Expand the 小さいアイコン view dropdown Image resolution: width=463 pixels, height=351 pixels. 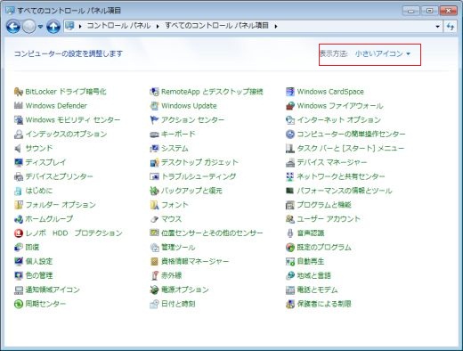383,53
